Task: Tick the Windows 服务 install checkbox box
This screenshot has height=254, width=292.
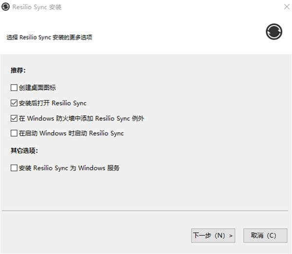Action: pyautogui.click(x=14, y=168)
